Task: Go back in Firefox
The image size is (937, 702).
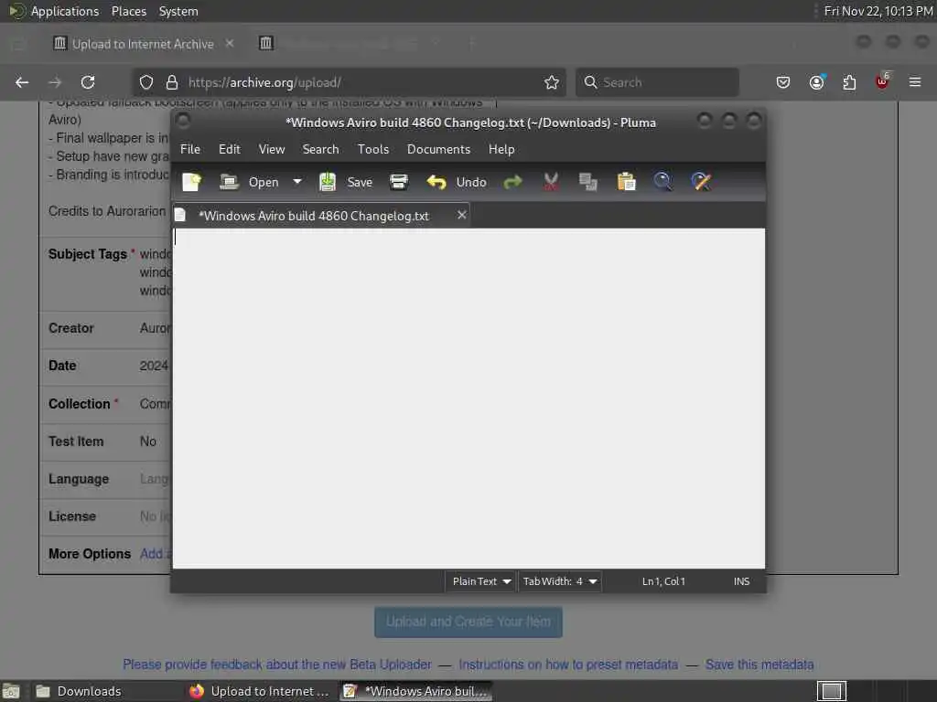Action: pyautogui.click(x=22, y=82)
